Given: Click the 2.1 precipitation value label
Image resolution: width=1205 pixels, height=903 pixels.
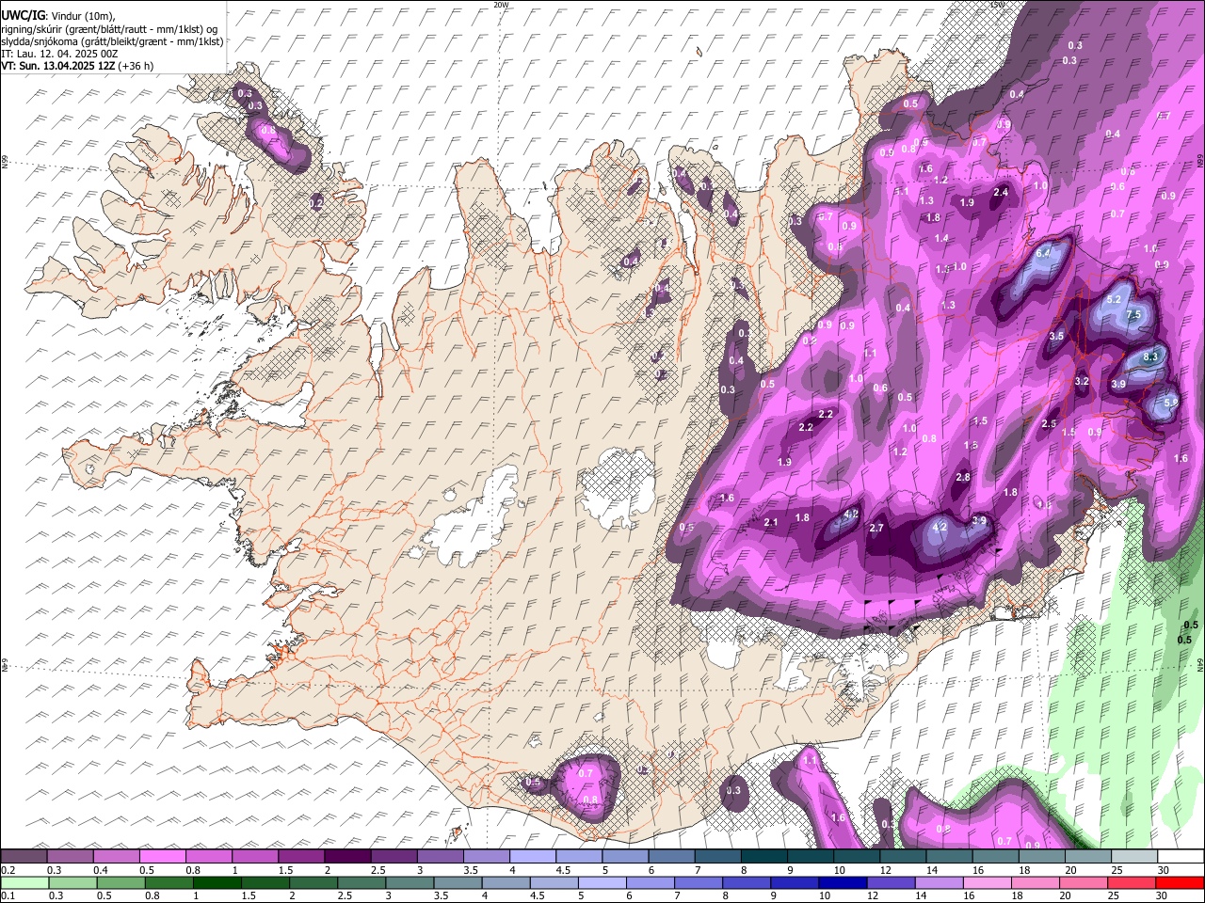Looking at the screenshot, I should [771, 523].
